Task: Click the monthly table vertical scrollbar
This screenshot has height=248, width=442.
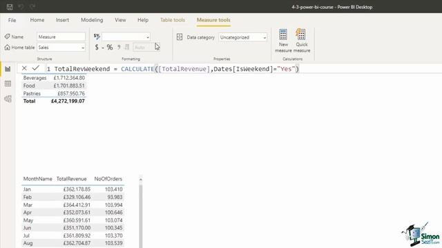Action: [x=141, y=216]
